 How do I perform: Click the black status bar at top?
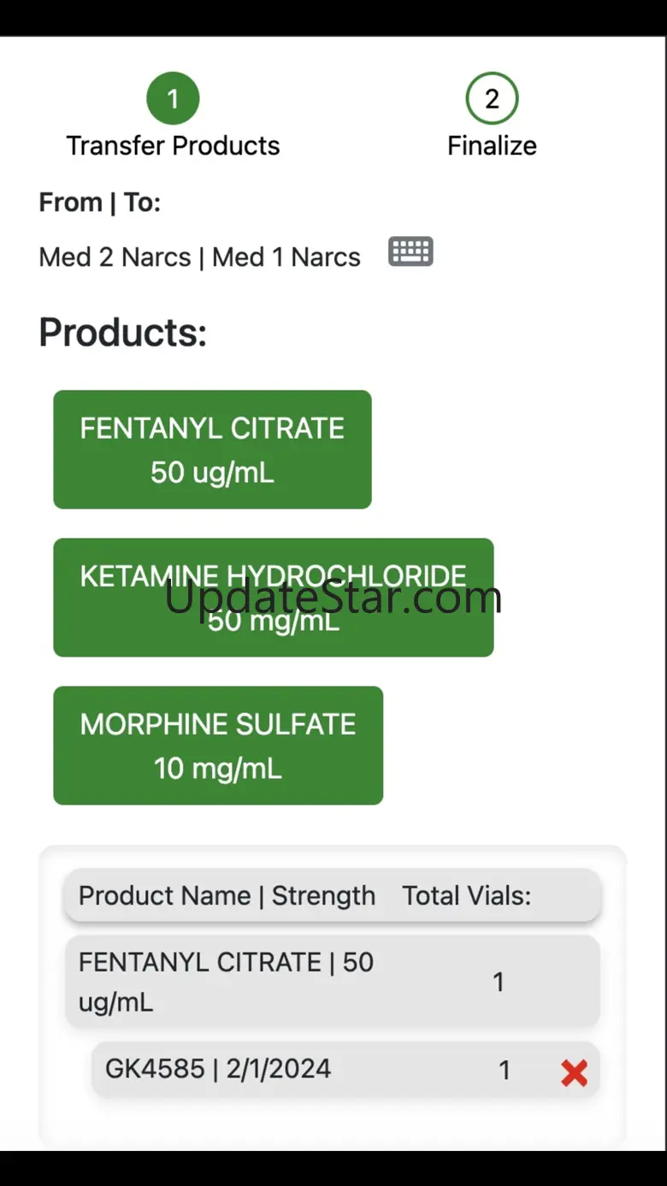click(333, 17)
